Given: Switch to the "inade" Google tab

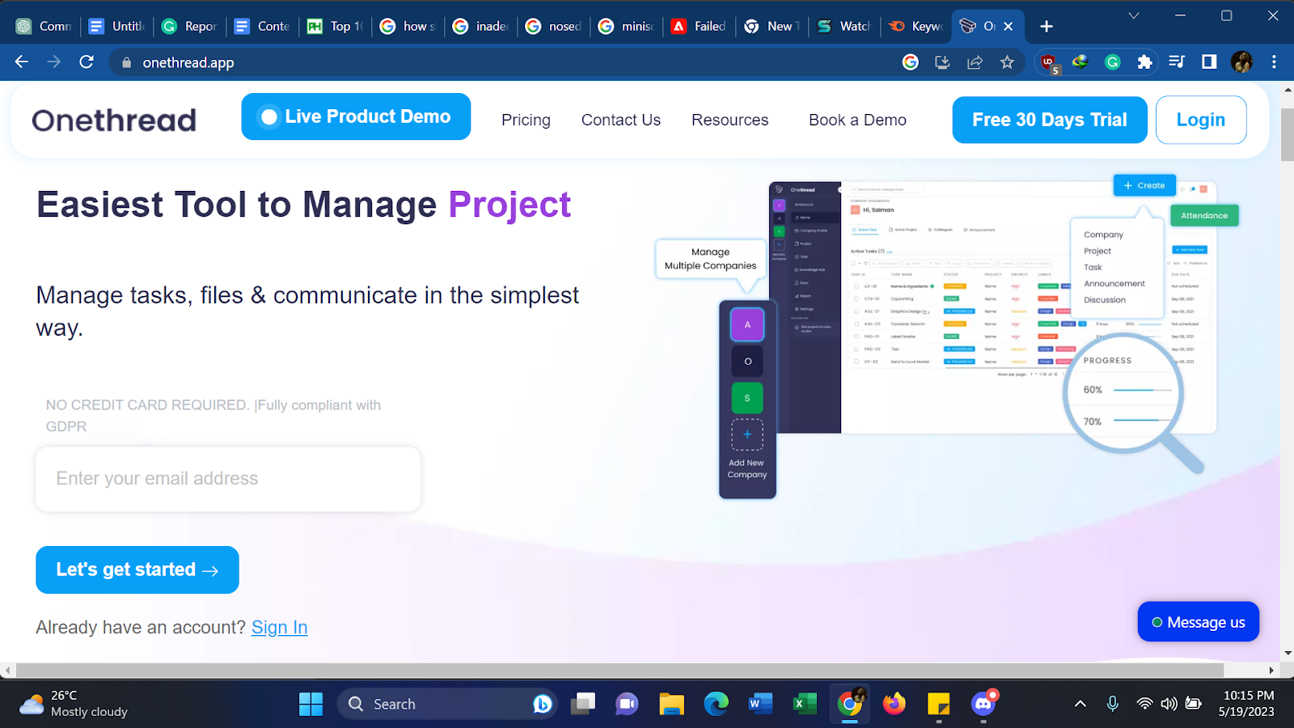Looking at the screenshot, I should point(481,27).
